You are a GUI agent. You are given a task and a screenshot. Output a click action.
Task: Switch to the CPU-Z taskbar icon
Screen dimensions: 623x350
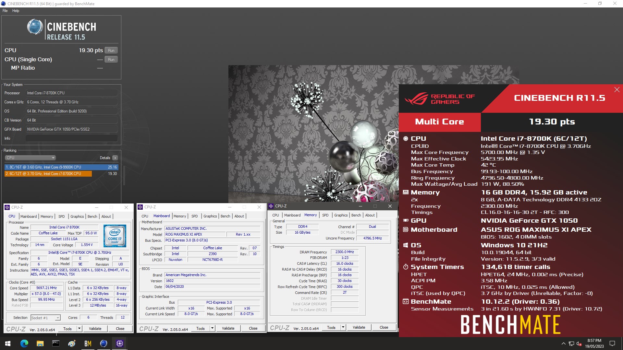pyautogui.click(x=119, y=344)
